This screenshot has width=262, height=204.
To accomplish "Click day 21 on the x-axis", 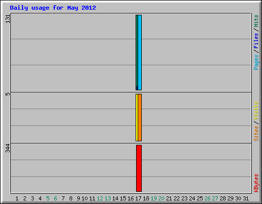I will tap(169, 198).
